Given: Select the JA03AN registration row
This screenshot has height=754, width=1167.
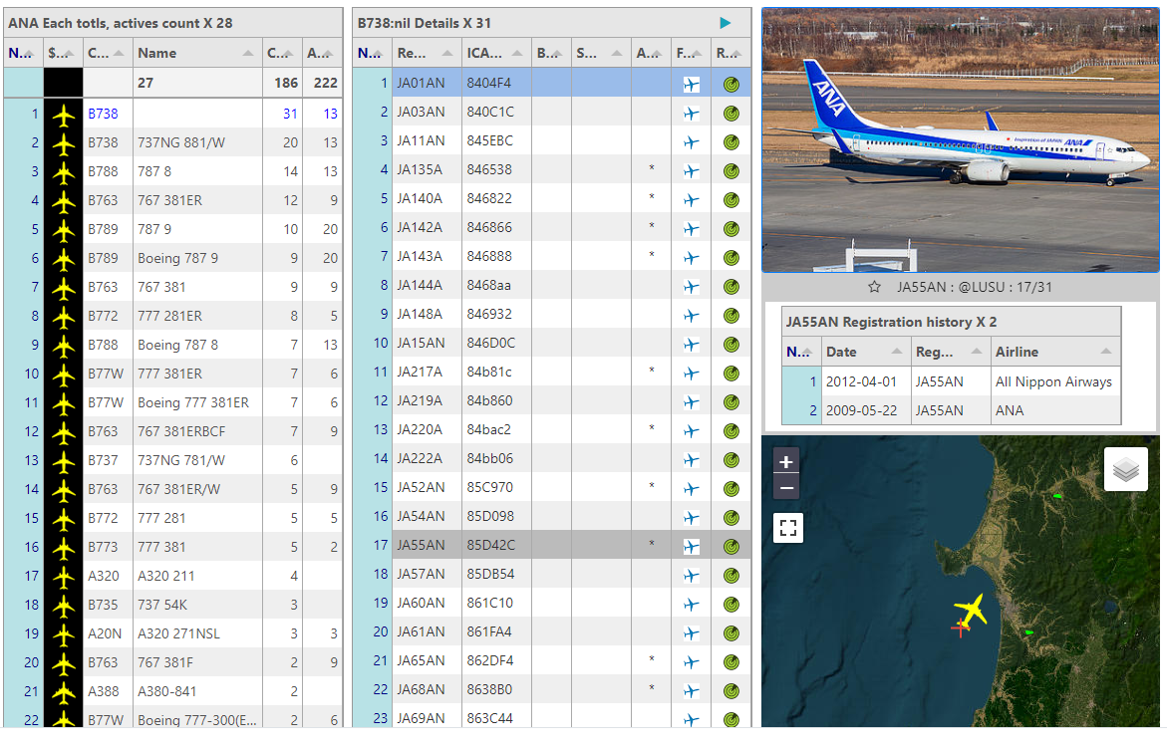Looking at the screenshot, I should pyautogui.click(x=551, y=113).
